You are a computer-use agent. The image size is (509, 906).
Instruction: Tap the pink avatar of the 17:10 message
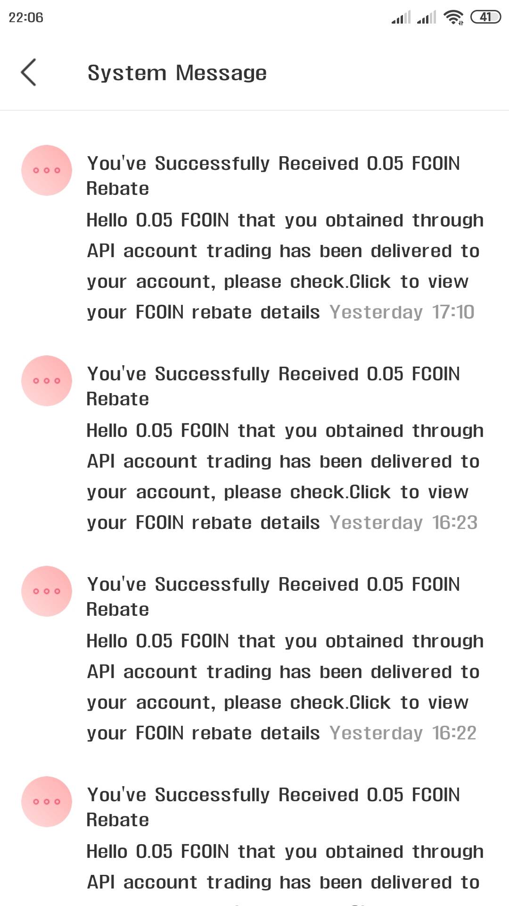coord(47,170)
